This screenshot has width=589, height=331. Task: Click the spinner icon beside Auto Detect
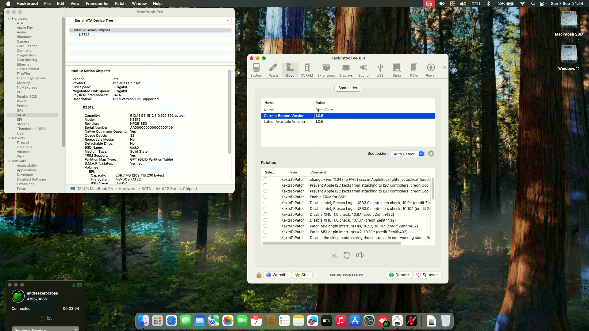[431, 154]
